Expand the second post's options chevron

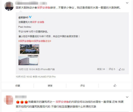tap(127, 97)
